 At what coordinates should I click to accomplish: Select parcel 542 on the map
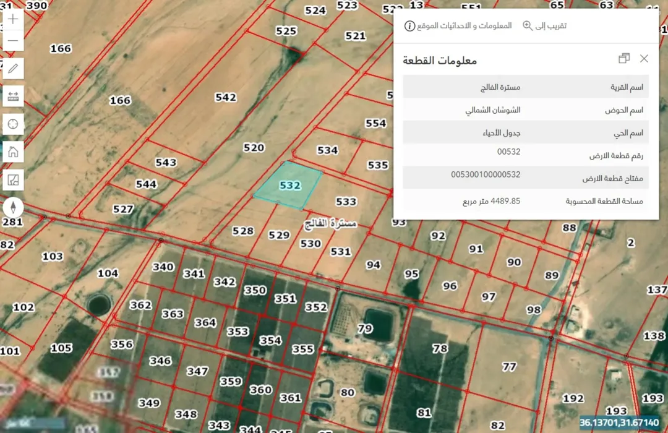pos(225,98)
